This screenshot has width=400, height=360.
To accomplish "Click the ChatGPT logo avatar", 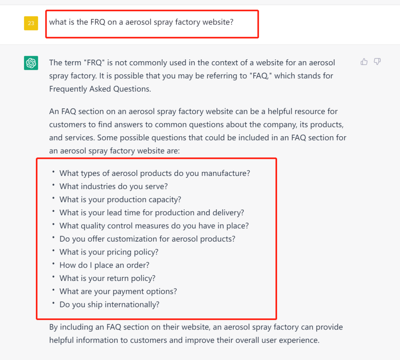I will click(31, 63).
